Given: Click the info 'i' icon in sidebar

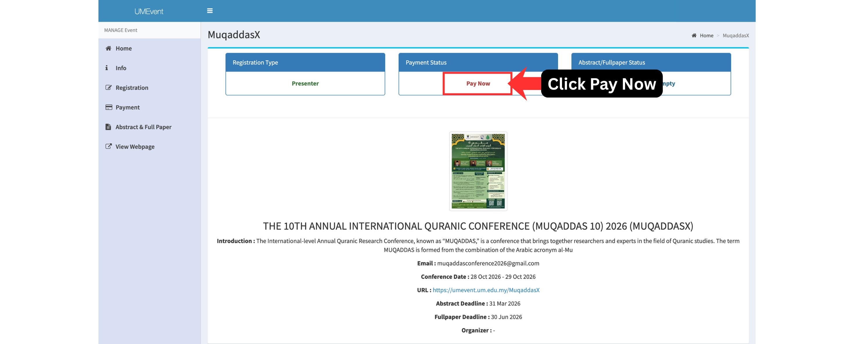Looking at the screenshot, I should pyautogui.click(x=106, y=68).
